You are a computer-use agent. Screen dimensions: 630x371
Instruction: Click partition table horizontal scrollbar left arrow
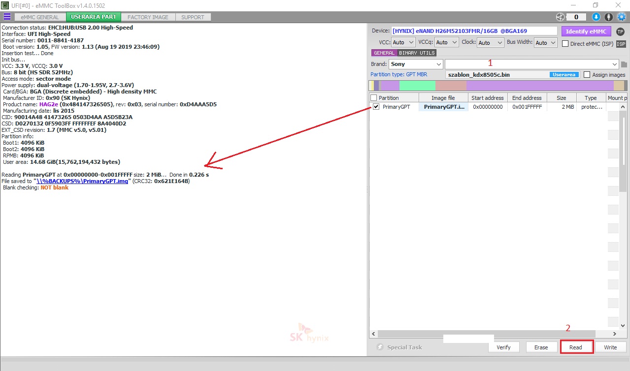point(372,334)
